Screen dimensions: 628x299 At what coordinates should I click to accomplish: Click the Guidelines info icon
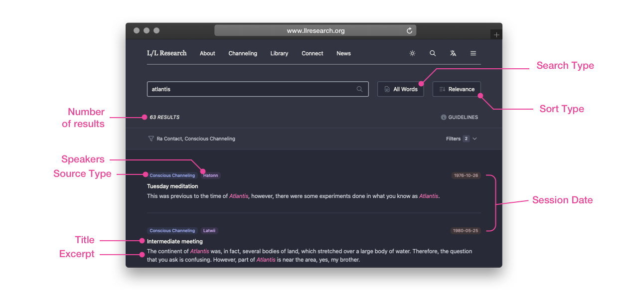coord(444,118)
